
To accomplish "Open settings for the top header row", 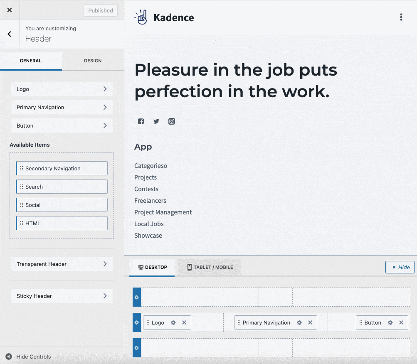I will point(136,297).
